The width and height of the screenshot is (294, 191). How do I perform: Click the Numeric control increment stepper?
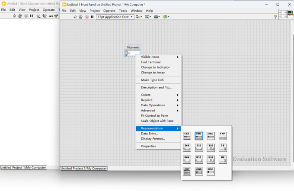[x=126, y=52]
